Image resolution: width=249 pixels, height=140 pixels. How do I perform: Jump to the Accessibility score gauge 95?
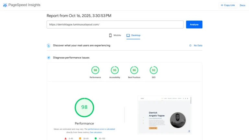point(114,70)
